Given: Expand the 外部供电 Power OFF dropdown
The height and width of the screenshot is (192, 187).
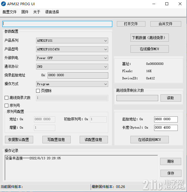Looking at the screenshot, I should 72,58.
